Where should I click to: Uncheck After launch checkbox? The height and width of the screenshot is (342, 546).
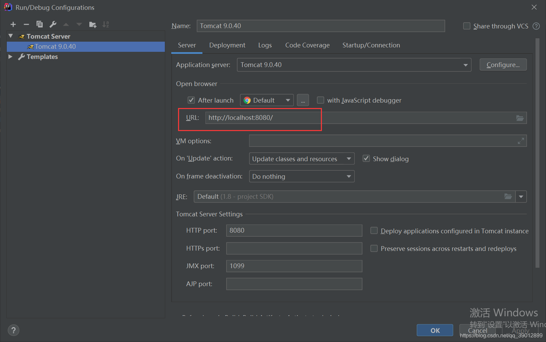(x=191, y=100)
